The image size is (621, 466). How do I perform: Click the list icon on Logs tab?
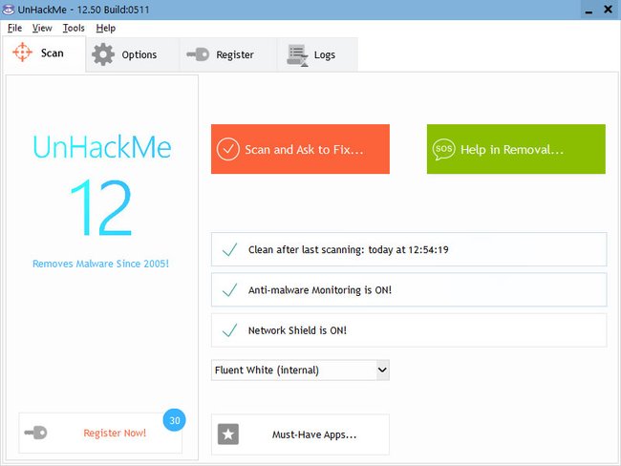click(x=297, y=55)
